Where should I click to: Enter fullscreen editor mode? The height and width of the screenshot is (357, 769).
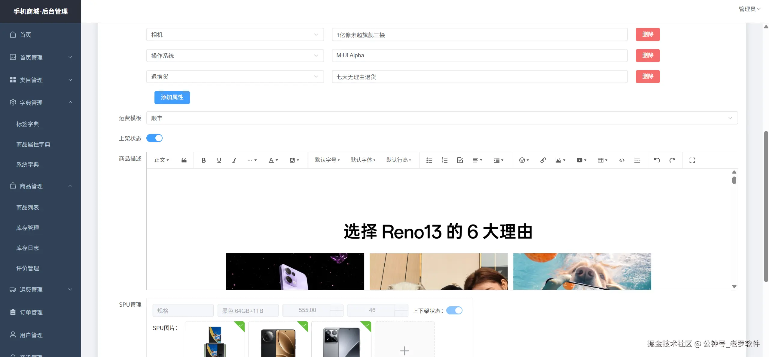click(x=692, y=160)
